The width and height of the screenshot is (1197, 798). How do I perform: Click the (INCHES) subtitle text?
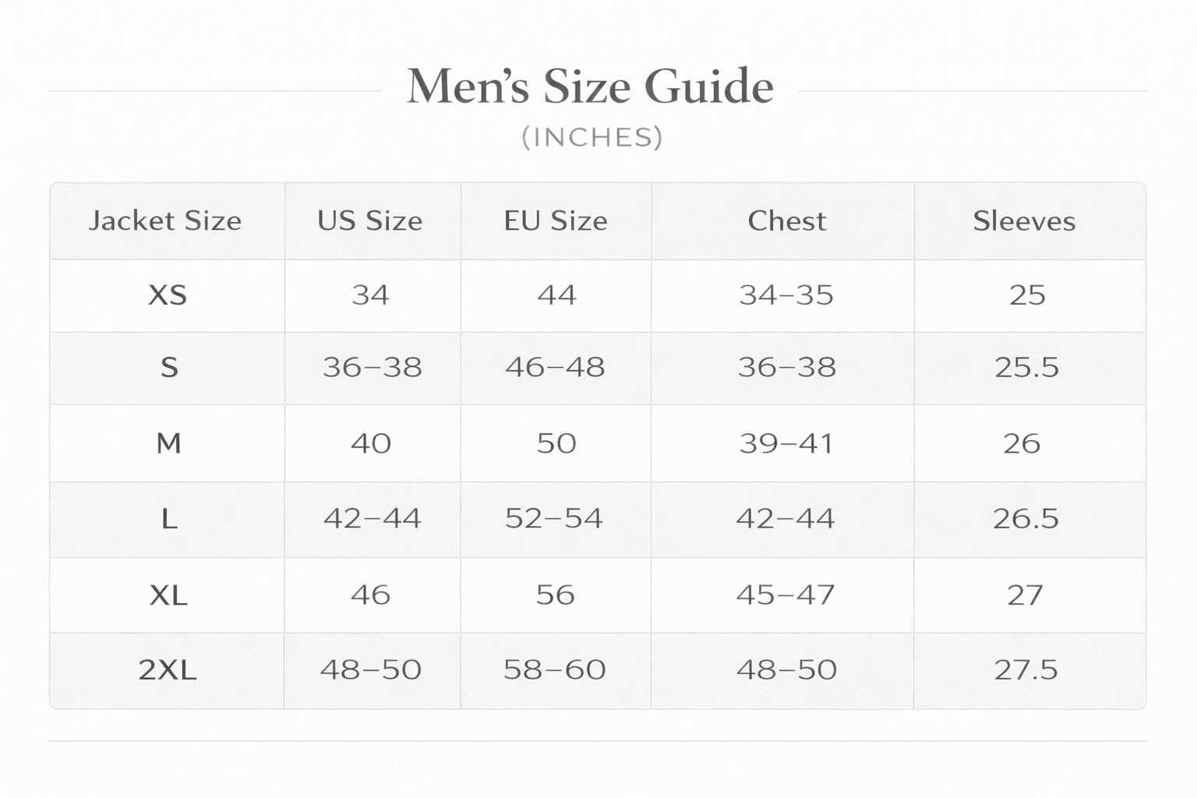pos(591,137)
